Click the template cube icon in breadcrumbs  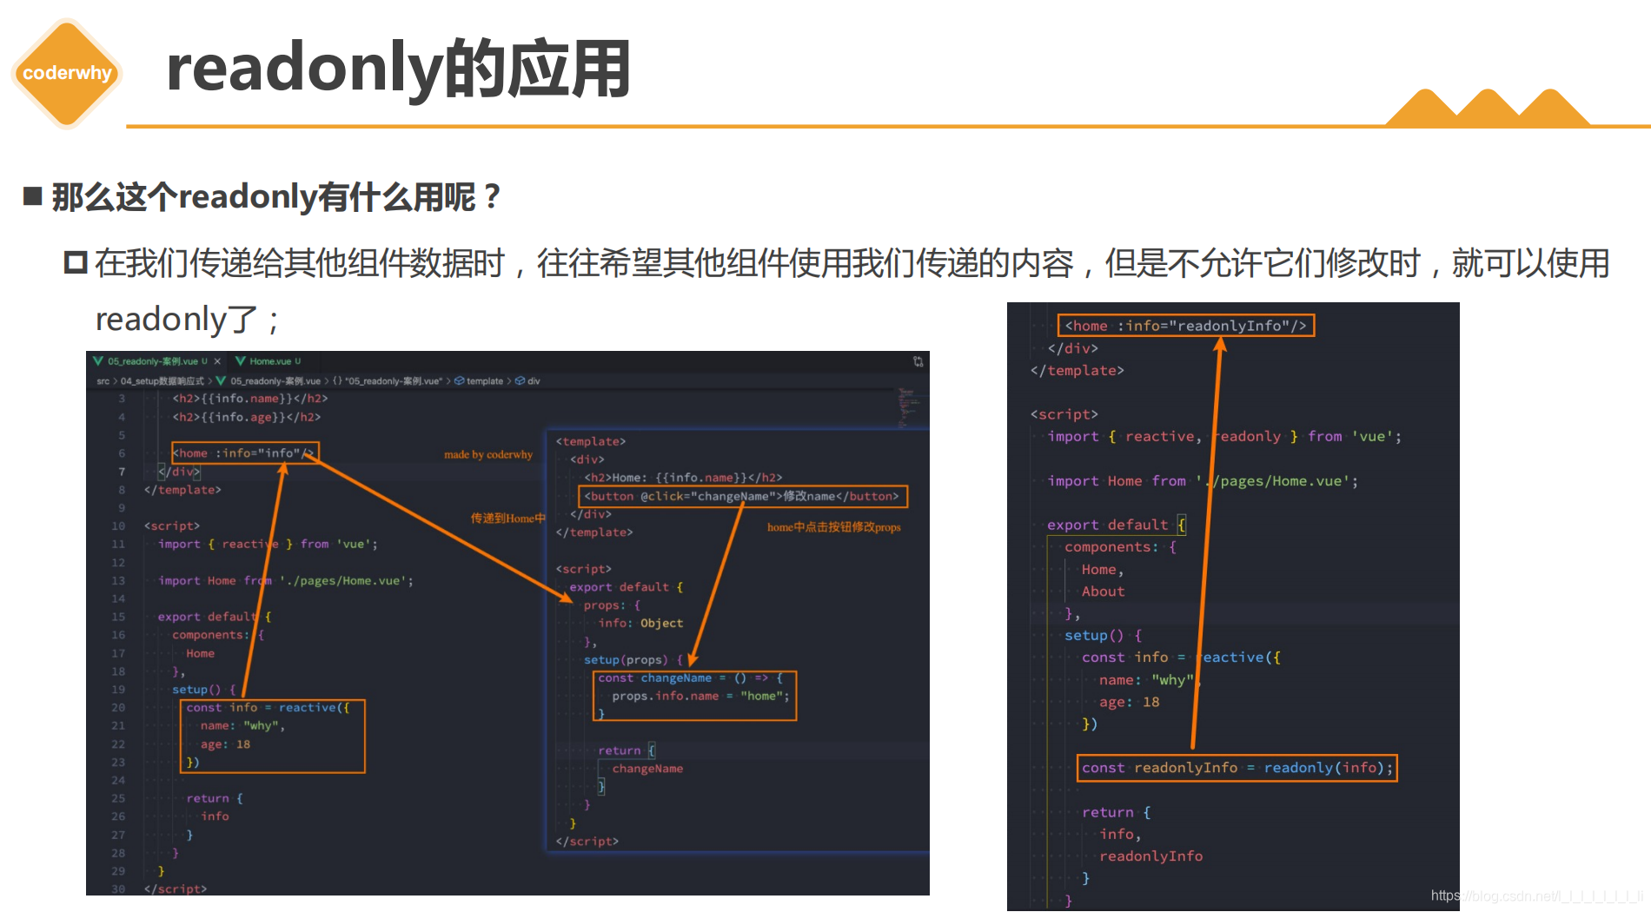(x=459, y=381)
